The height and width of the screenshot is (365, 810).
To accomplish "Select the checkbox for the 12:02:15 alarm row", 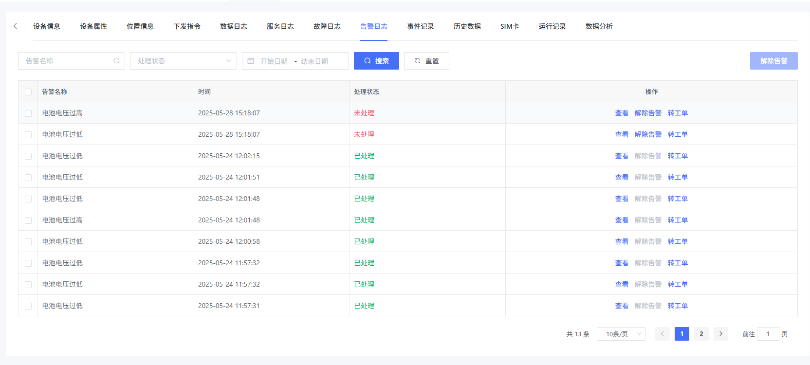I will click(x=28, y=156).
